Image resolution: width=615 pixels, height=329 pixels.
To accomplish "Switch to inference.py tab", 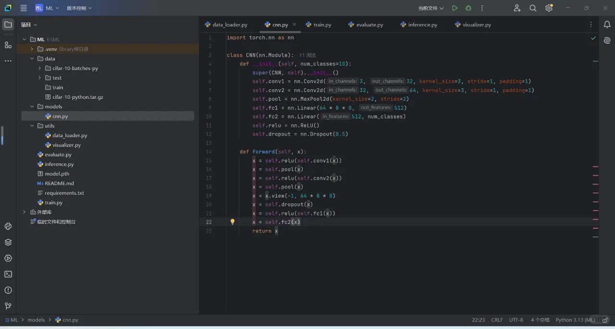I will tap(418, 24).
